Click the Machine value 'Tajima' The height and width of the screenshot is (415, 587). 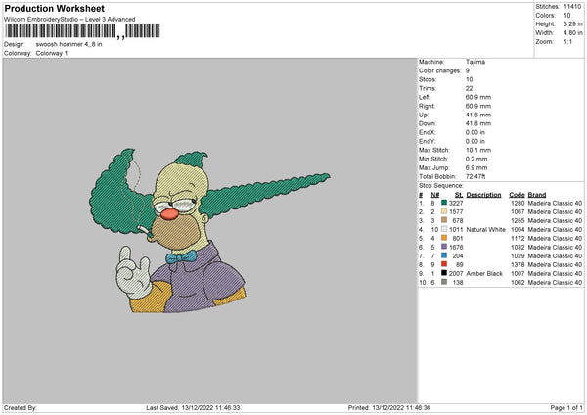pos(475,62)
